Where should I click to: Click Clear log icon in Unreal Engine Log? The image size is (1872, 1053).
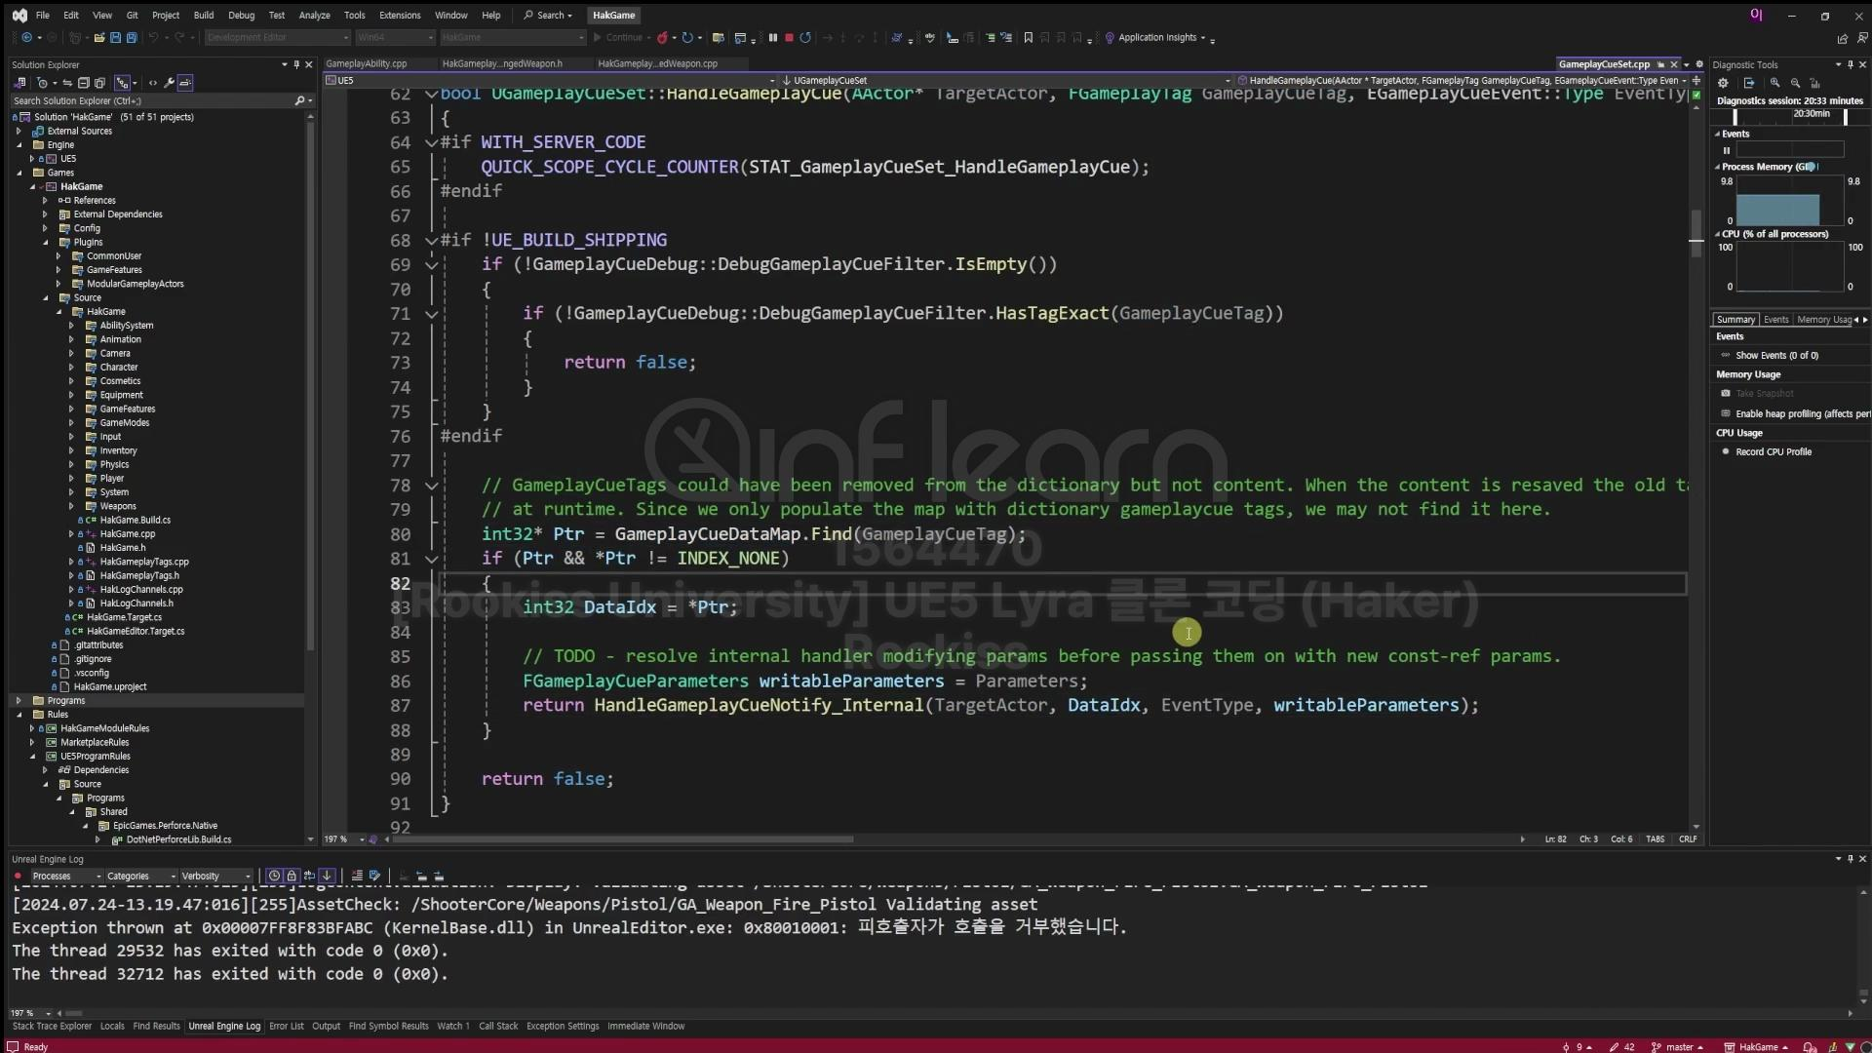[x=357, y=876]
